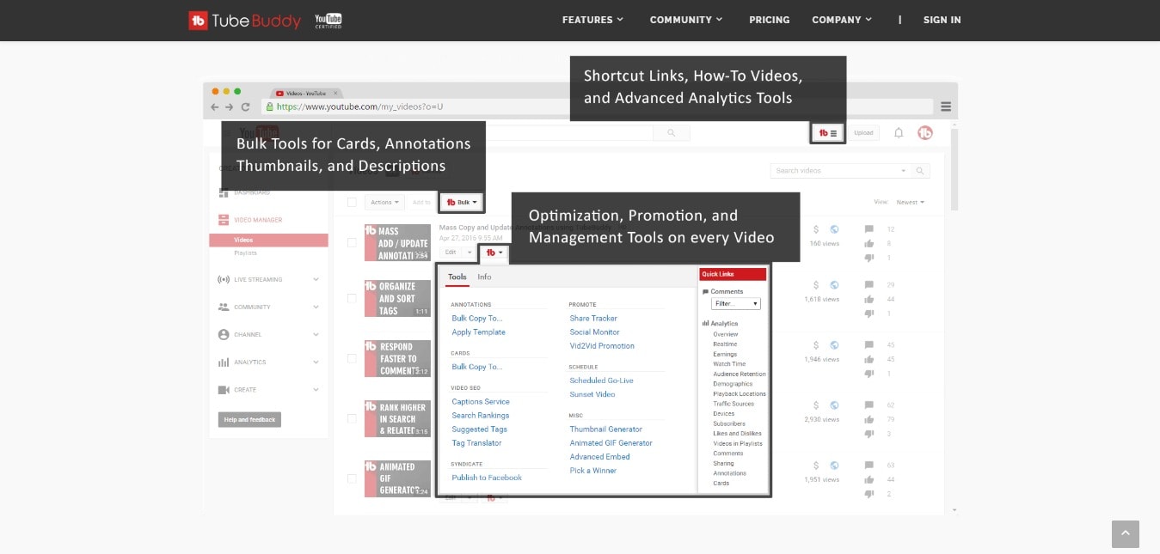Click the browser address bar
This screenshot has width=1160, height=554.
[x=597, y=107]
